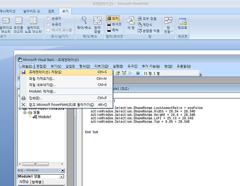The height and width of the screenshot is (186, 240).
Task: Toggle the Message Bar (메시지 표시줄) checkbox
Action: point(48,30)
